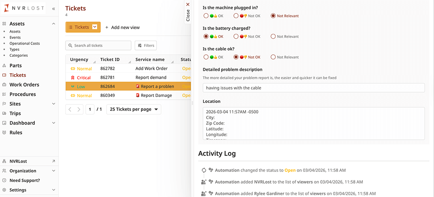Click the Rules alarm icon in sidebar
This screenshot has width=434, height=197.
tap(4, 132)
